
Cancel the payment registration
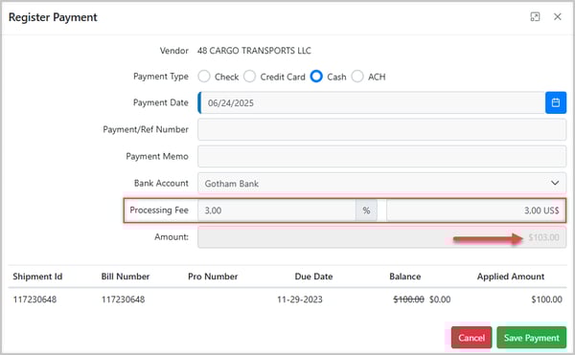pos(471,338)
